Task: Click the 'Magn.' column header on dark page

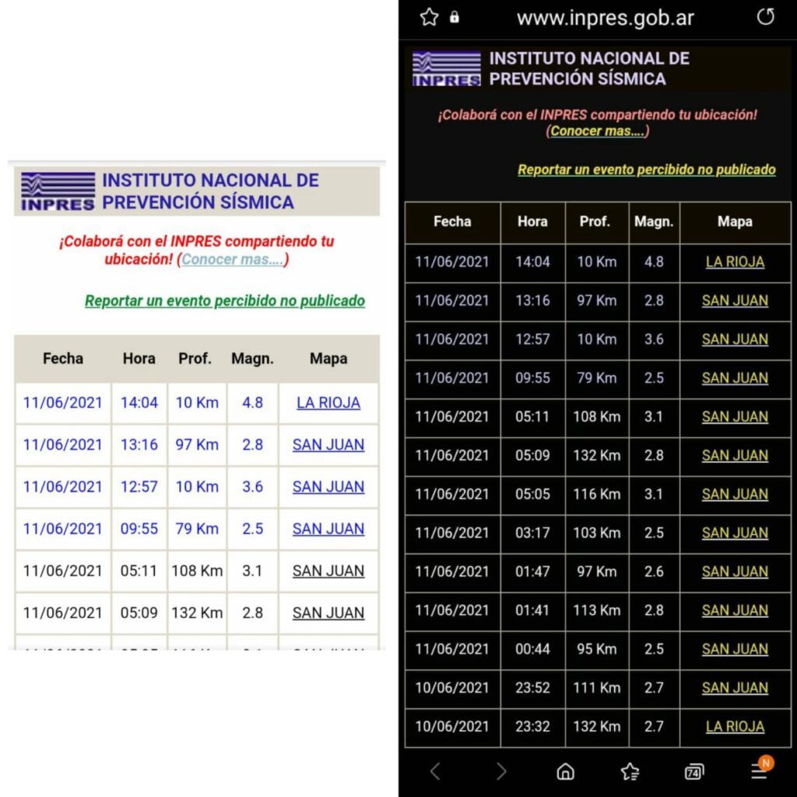Action: (654, 222)
